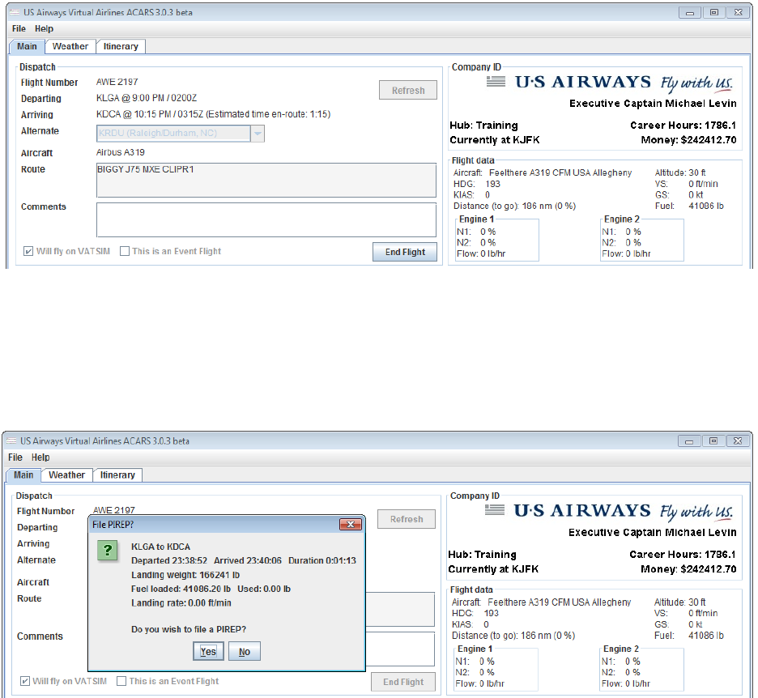Click 'Feelthere A319 CFM USA Allegheny' in top window
758x698 pixels.
(560, 172)
